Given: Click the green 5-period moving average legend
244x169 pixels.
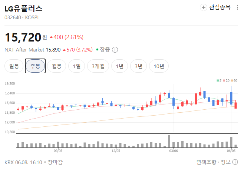Looking at the screenshot, I should pos(219,80).
